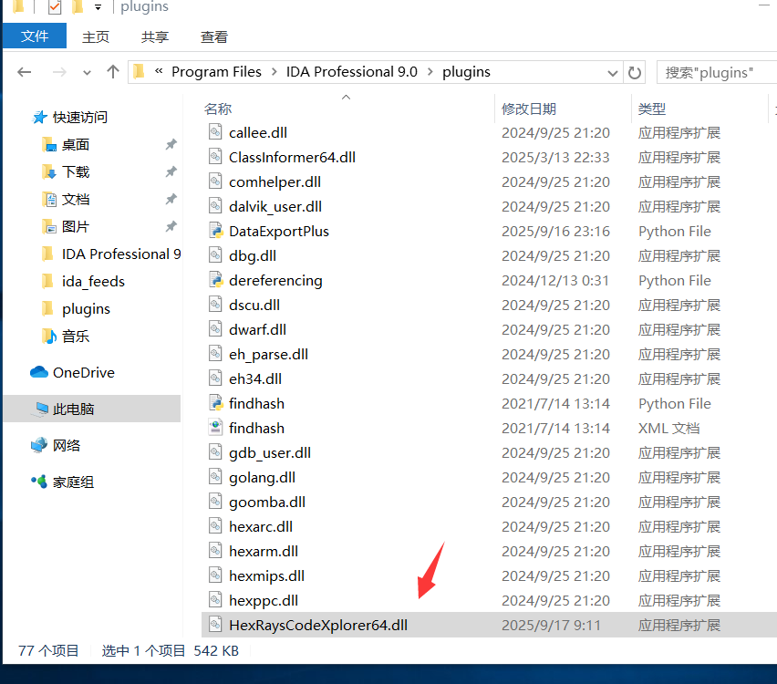Sort files by 修改日期 column header

pyautogui.click(x=529, y=109)
